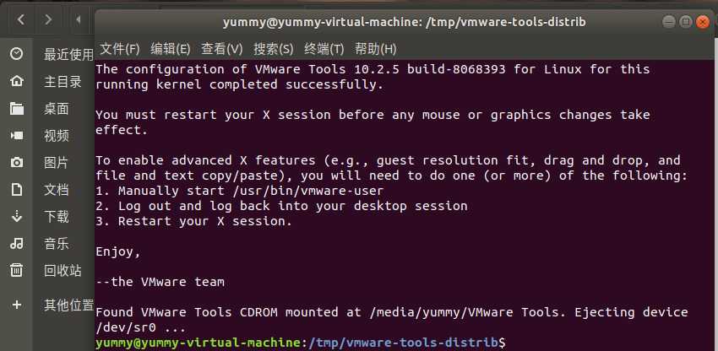
Task: Open the Videos camera icon
Action: tap(17, 136)
